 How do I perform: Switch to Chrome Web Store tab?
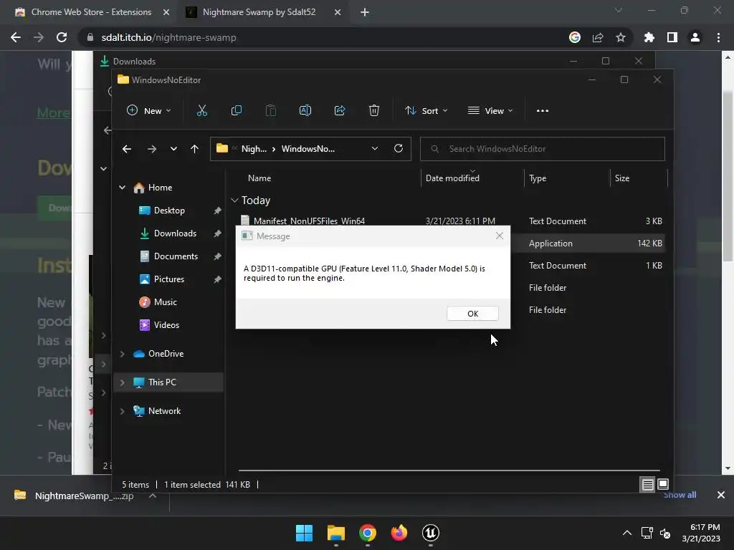[x=91, y=12]
